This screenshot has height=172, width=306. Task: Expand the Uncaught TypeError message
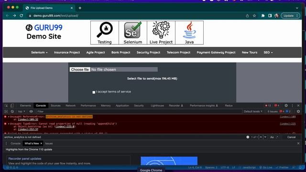click(9, 124)
